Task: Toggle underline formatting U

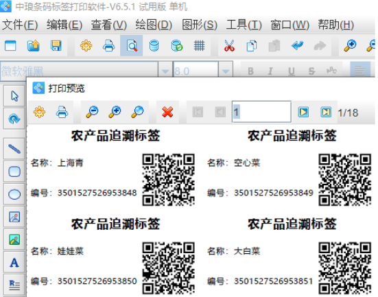Action: pyautogui.click(x=292, y=71)
